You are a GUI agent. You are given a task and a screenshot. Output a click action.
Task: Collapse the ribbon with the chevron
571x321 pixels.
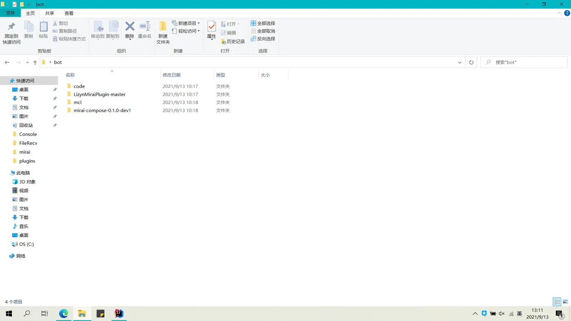click(x=560, y=13)
